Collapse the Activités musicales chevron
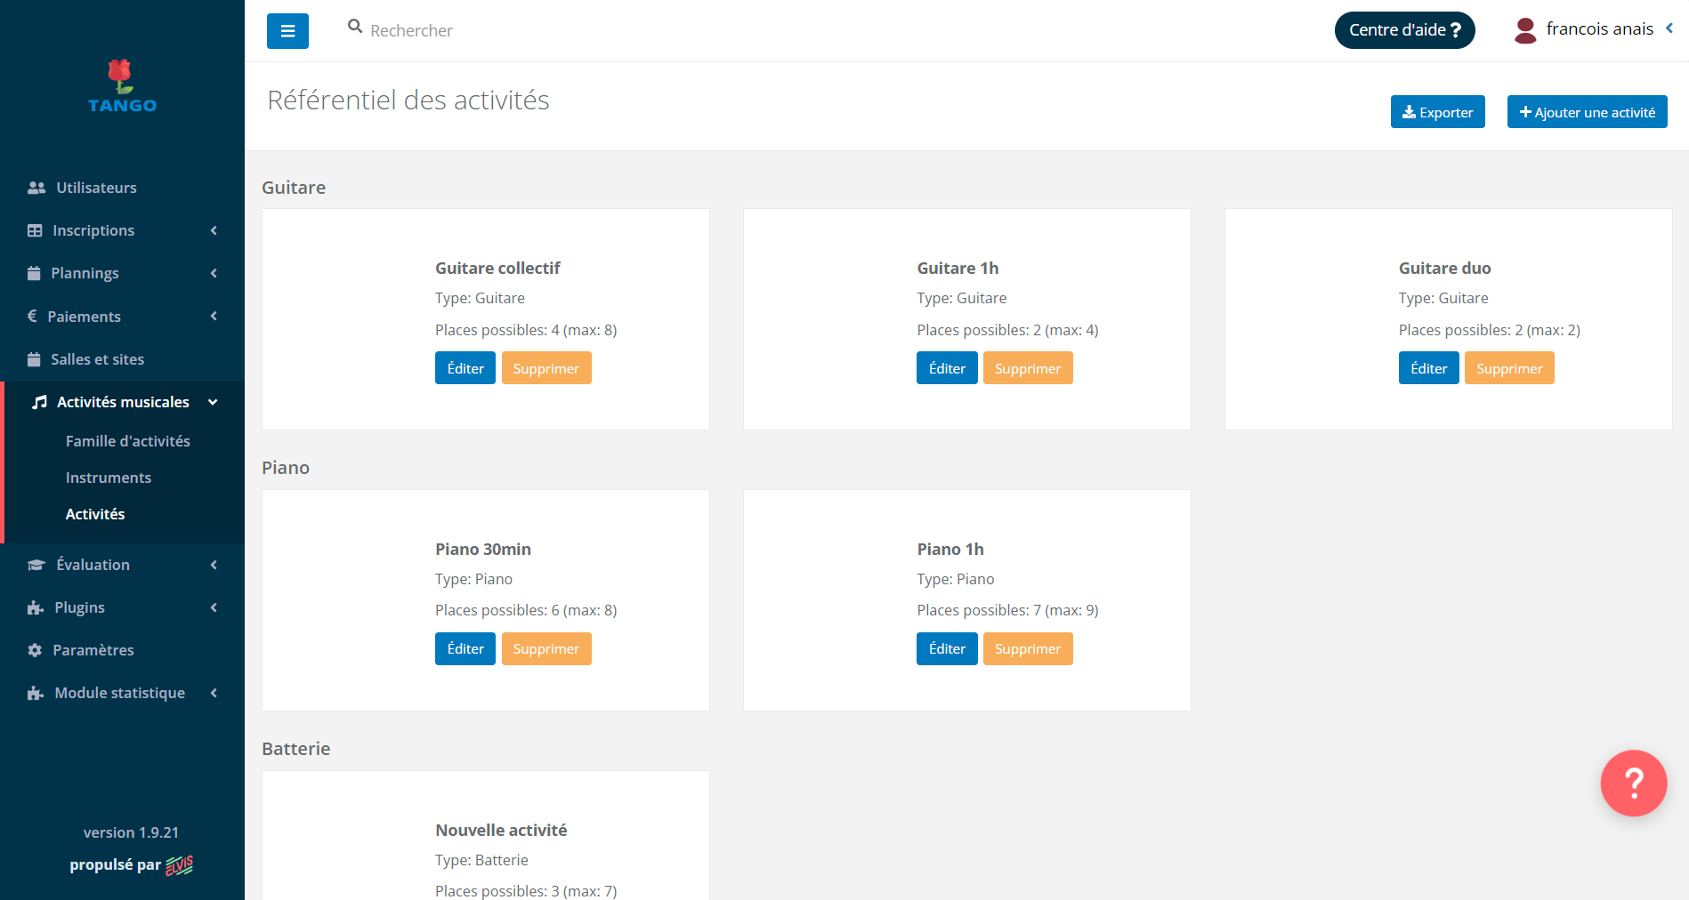 [213, 402]
